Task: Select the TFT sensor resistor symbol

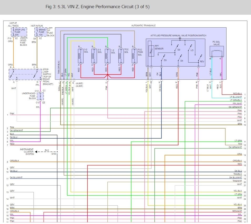Action: coord(151,51)
